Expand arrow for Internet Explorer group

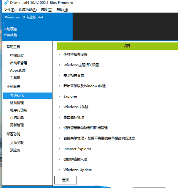[59, 149]
